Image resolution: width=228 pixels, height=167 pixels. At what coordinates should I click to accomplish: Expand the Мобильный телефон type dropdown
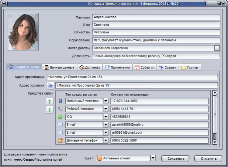pyautogui.click(x=106, y=101)
